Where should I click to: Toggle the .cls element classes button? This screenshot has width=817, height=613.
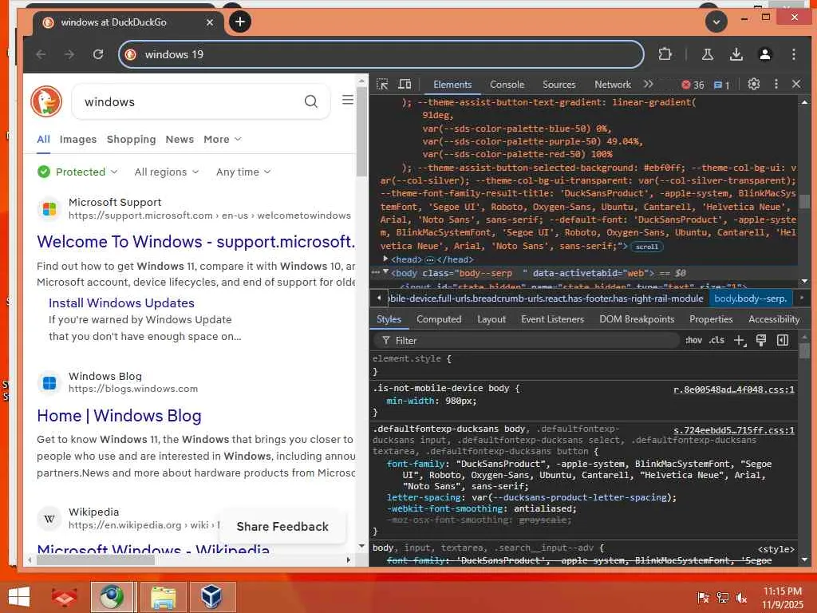pyautogui.click(x=716, y=340)
